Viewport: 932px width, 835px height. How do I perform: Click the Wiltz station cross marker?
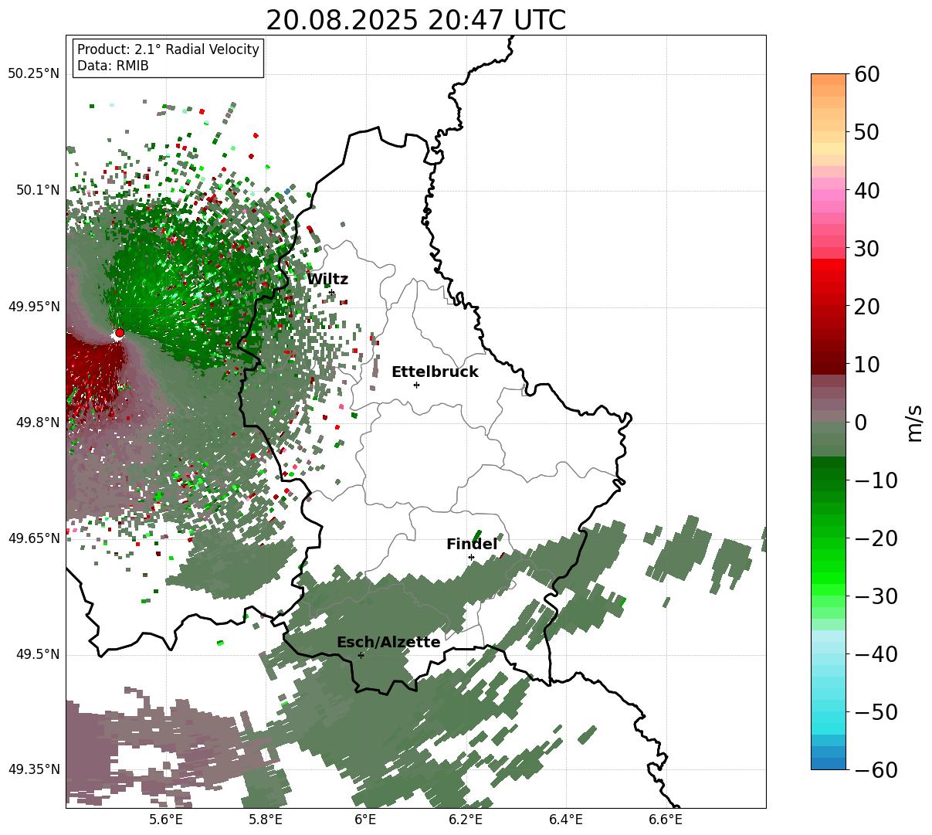tap(331, 292)
